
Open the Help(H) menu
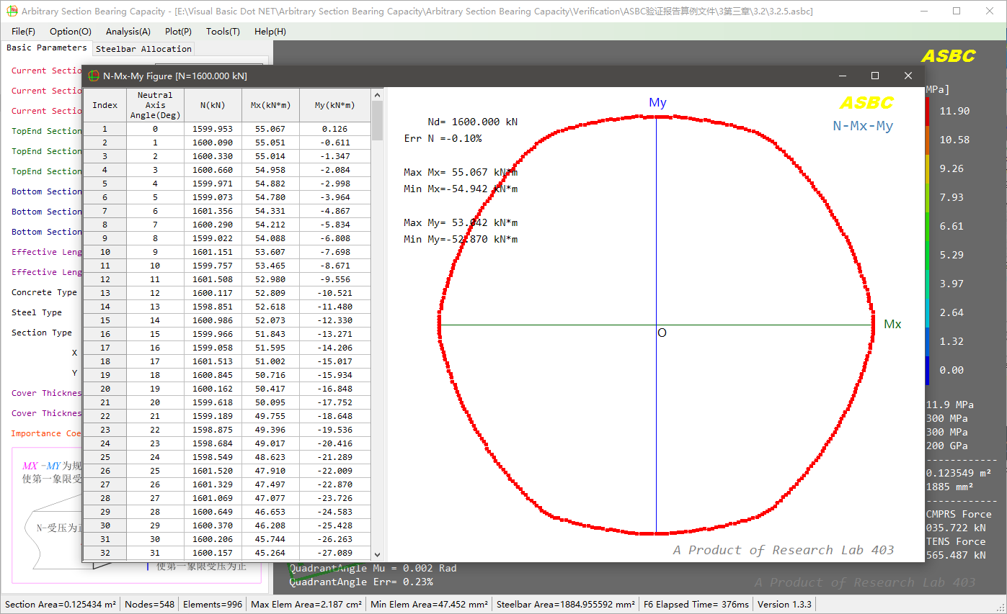click(270, 32)
